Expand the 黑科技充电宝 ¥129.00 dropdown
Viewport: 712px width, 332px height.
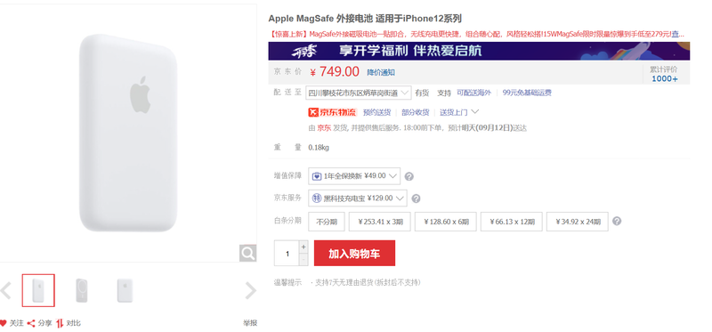pyautogui.click(x=358, y=198)
